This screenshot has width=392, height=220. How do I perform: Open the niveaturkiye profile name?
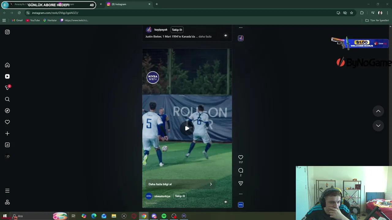point(162,196)
